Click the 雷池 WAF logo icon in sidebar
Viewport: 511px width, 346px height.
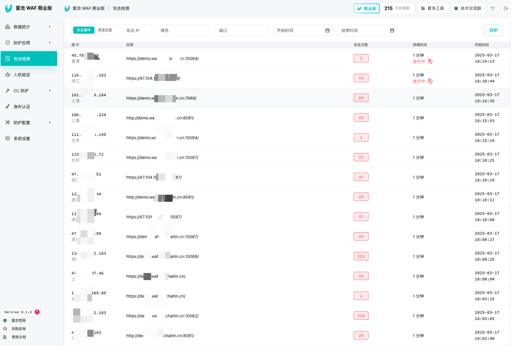pos(9,8)
